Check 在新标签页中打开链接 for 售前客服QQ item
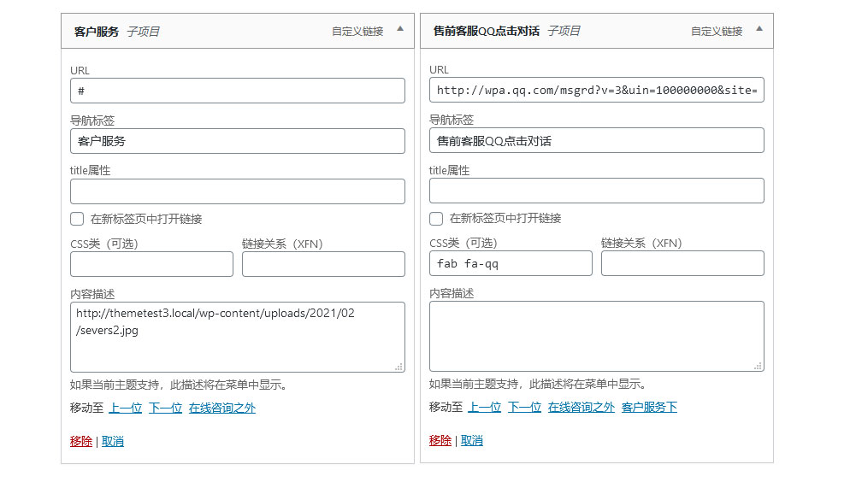Screen dimensions: 856x482 coord(436,219)
